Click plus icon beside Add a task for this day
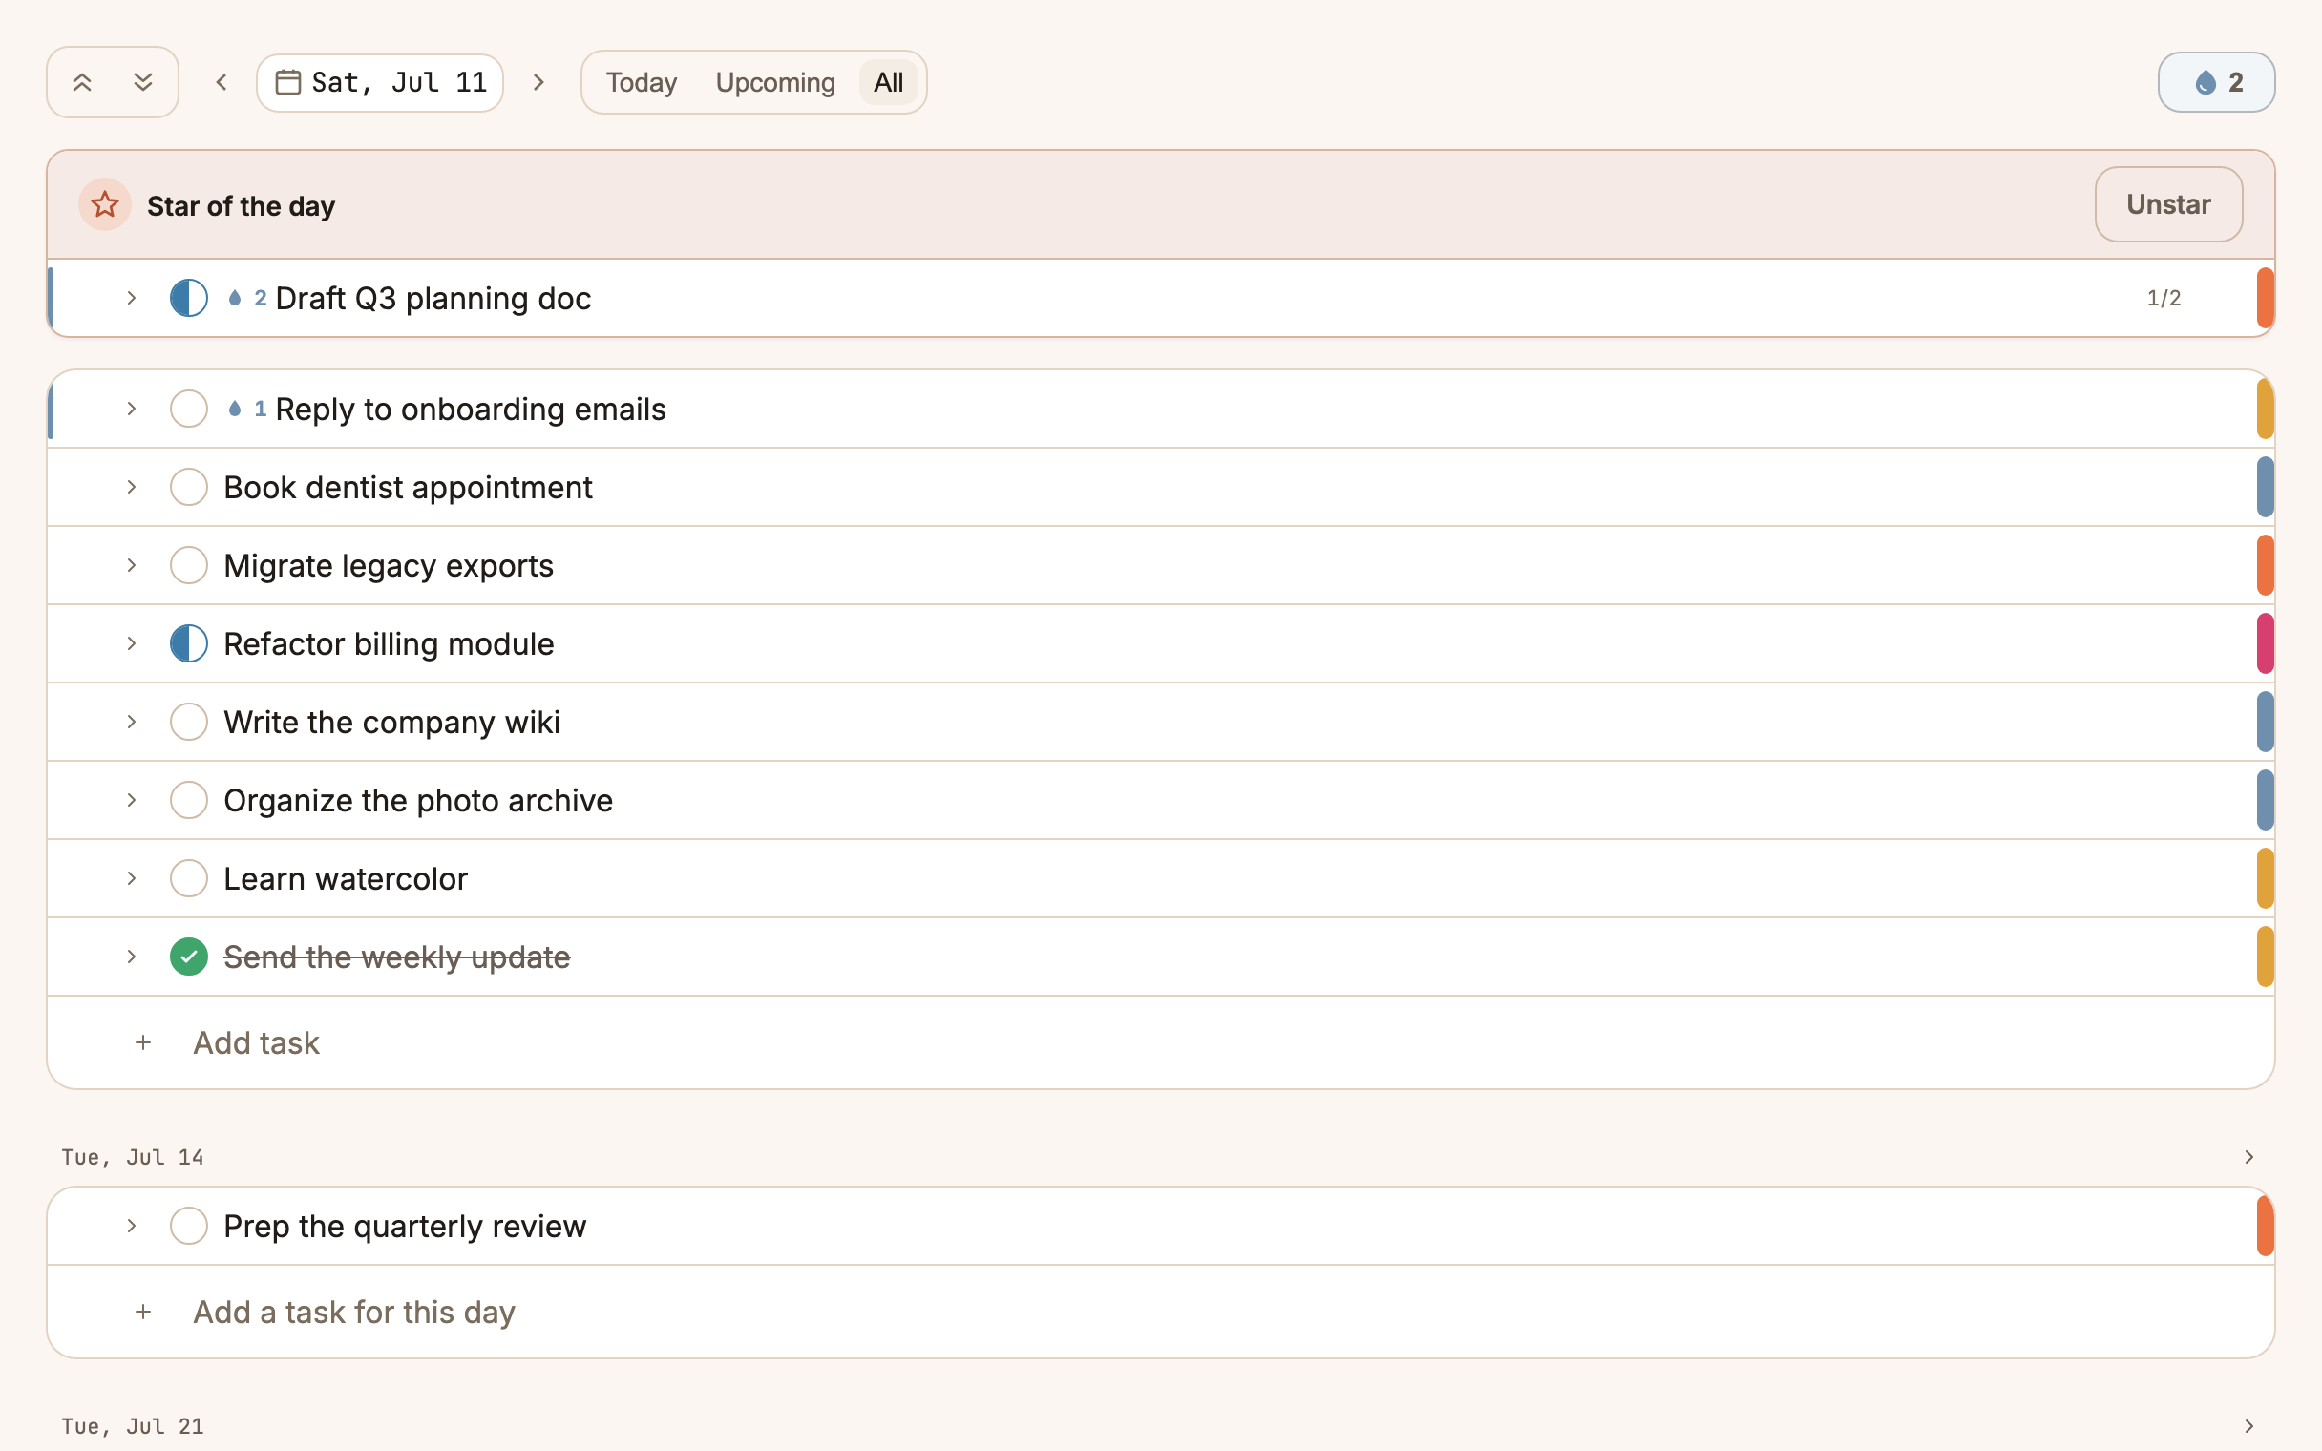Image resolution: width=2322 pixels, height=1451 pixels. pyautogui.click(x=143, y=1312)
